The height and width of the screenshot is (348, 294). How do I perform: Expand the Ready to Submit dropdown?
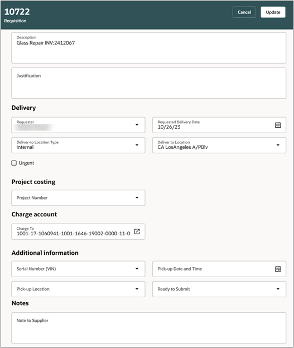[278, 289]
